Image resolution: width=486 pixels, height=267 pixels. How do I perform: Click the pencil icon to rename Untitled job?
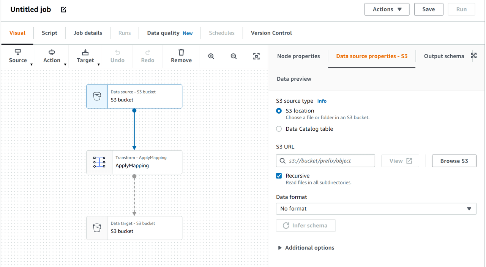pyautogui.click(x=63, y=9)
